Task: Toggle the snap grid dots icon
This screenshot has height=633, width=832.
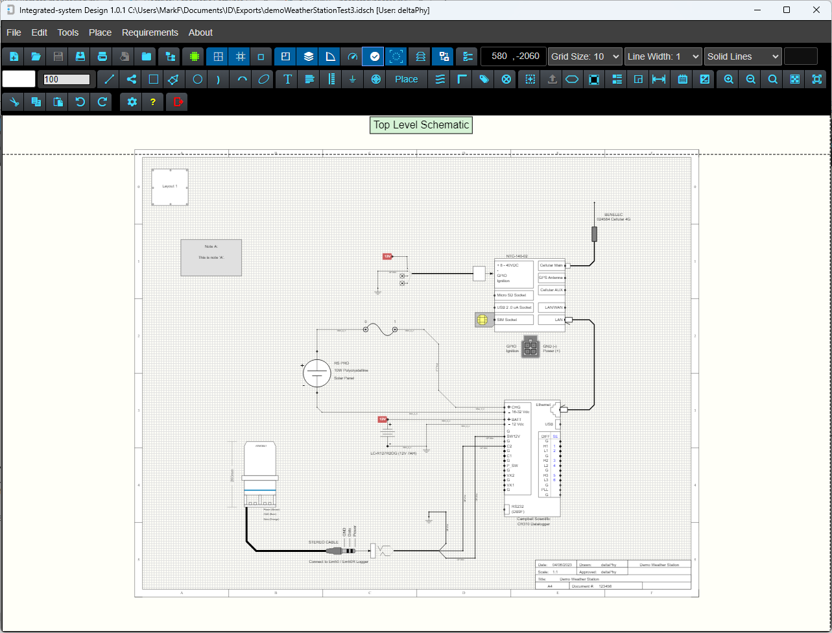Action: (239, 56)
